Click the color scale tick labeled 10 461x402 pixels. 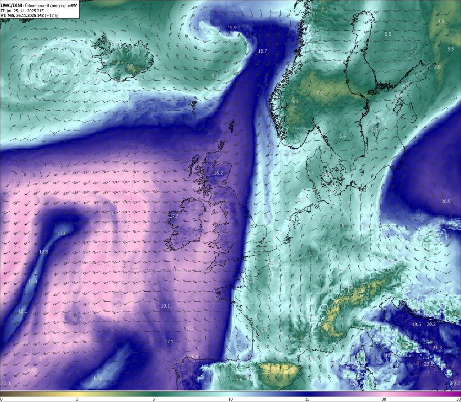coord(230,399)
